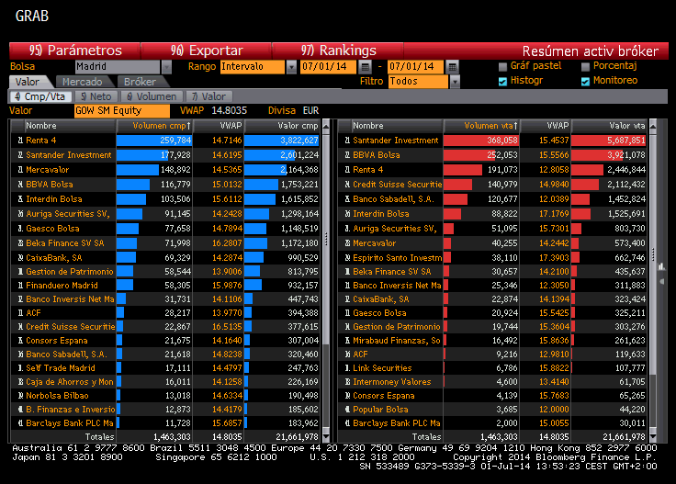Open 97) Rankings button
Screen dimensions: 676x484
click(x=338, y=51)
